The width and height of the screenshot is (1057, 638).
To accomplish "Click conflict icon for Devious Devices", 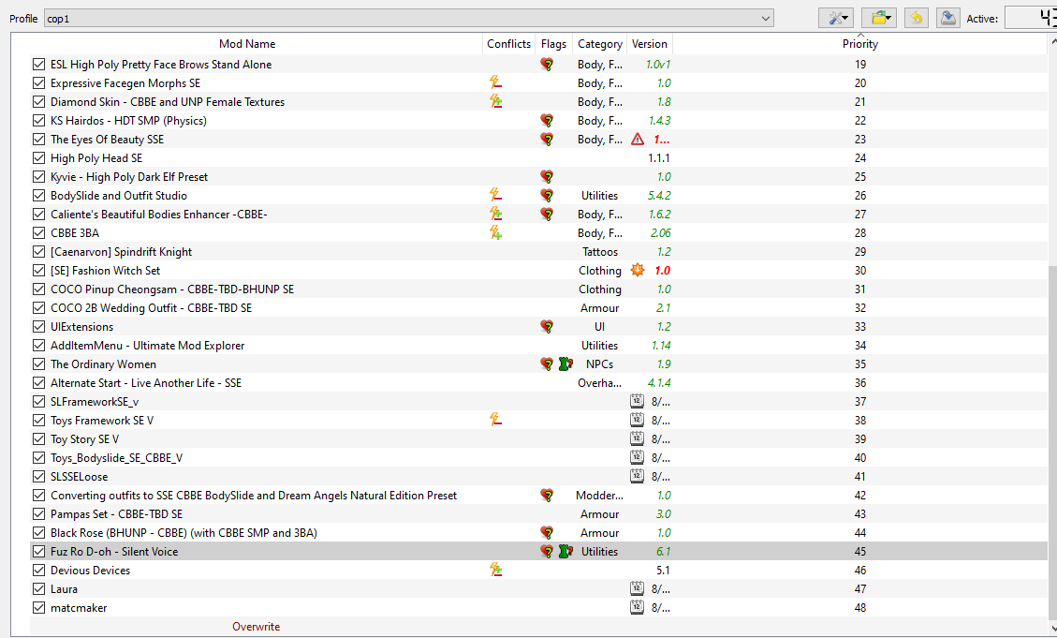I will pos(495,571).
